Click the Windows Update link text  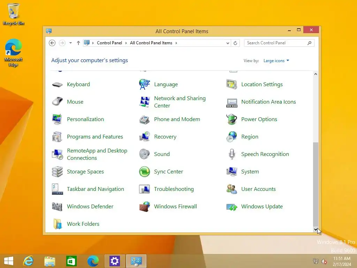(262, 207)
